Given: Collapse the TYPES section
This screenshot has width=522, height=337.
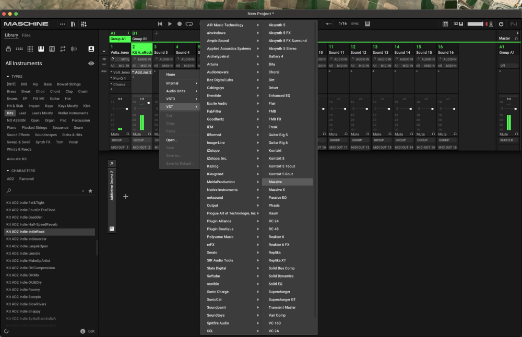Looking at the screenshot, I should [8, 77].
